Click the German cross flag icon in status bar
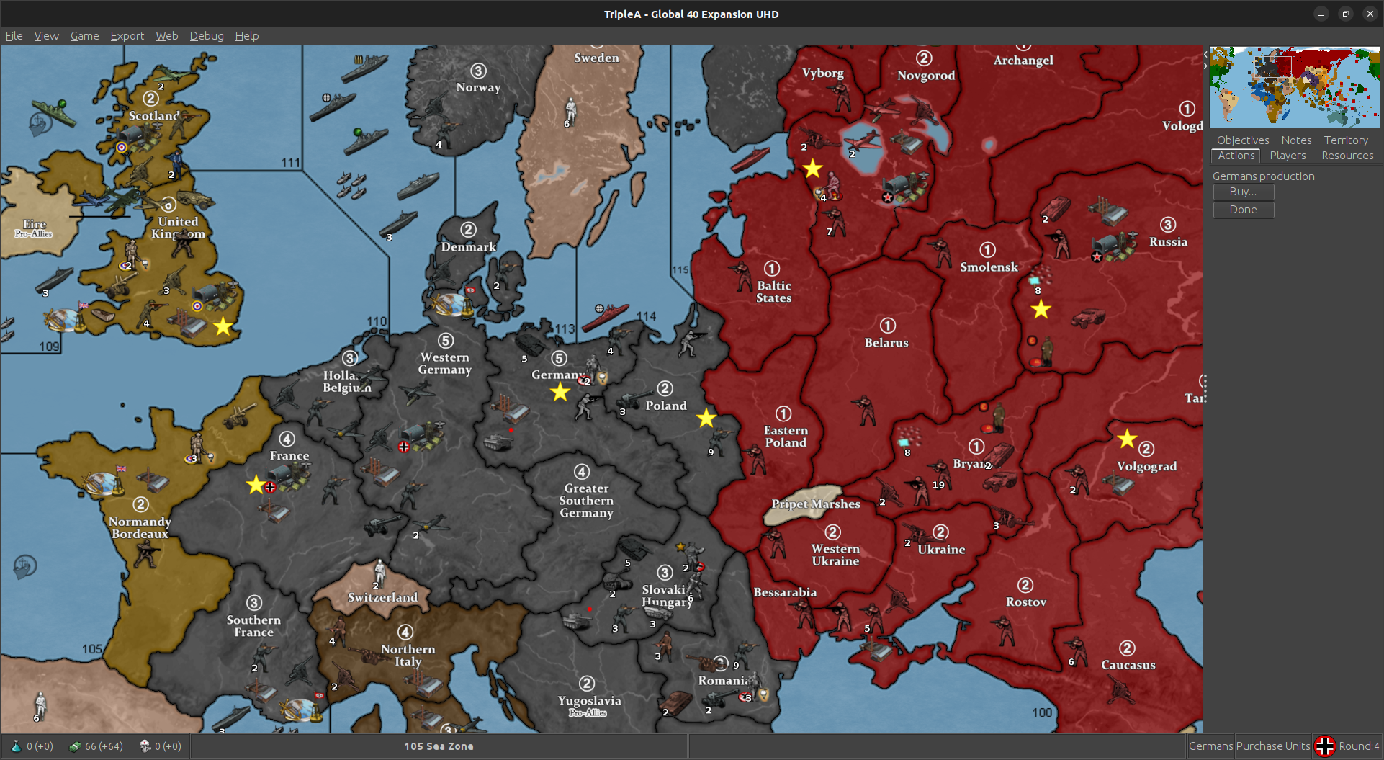The width and height of the screenshot is (1384, 760). click(x=1324, y=746)
